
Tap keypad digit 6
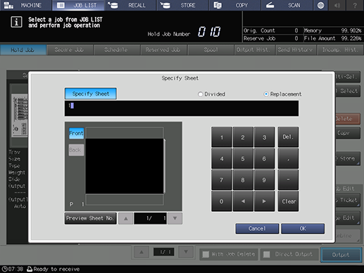point(264,158)
